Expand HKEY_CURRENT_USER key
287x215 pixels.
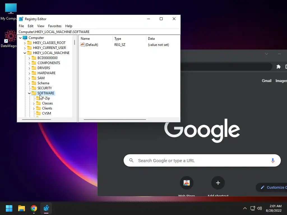(x=25, y=48)
